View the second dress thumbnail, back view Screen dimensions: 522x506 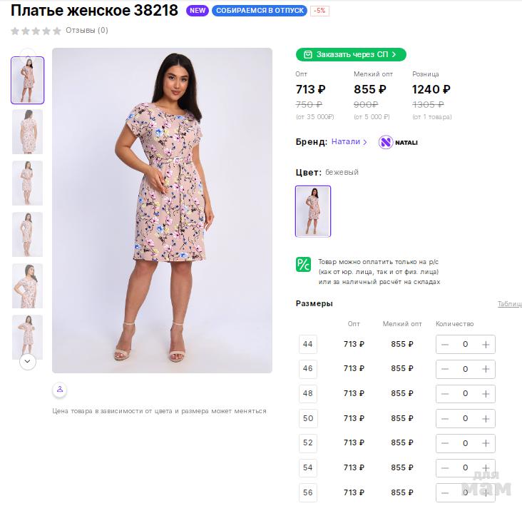(27, 132)
